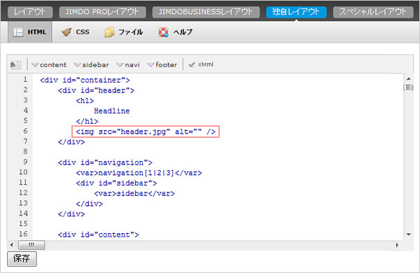The height and width of the screenshot is (273, 420).
Task: Click the editor toolbar's first icon
Action: 15,64
